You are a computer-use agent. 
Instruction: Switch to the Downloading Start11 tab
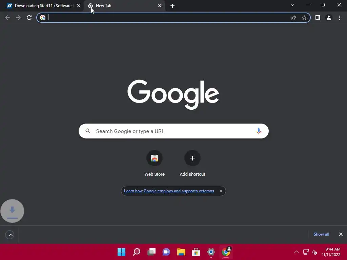(x=41, y=6)
